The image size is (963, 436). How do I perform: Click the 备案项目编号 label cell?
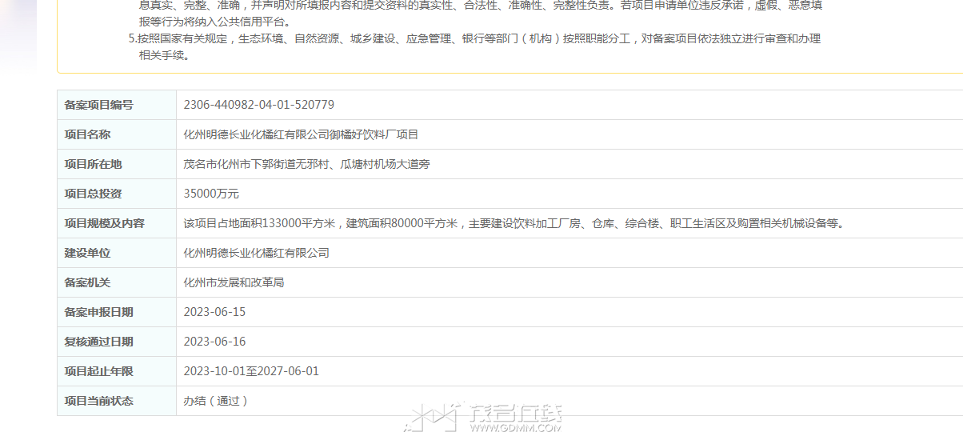click(117, 105)
